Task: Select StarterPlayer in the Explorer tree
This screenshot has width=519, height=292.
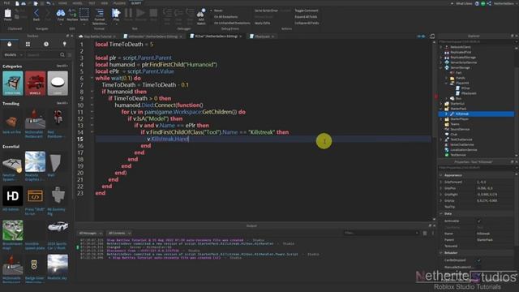Action: pos(459,119)
